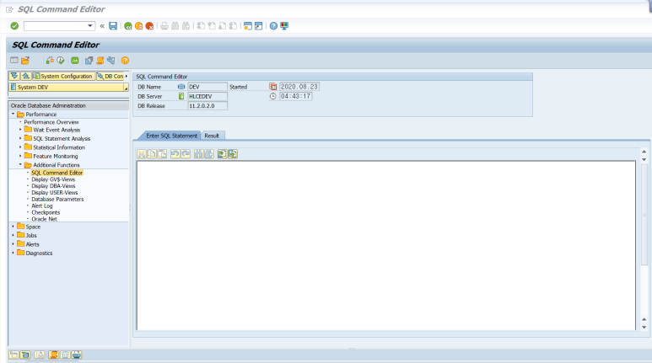Click the DB Name field showing DEV
Viewport: 652px width, 363px height.
[x=207, y=87]
